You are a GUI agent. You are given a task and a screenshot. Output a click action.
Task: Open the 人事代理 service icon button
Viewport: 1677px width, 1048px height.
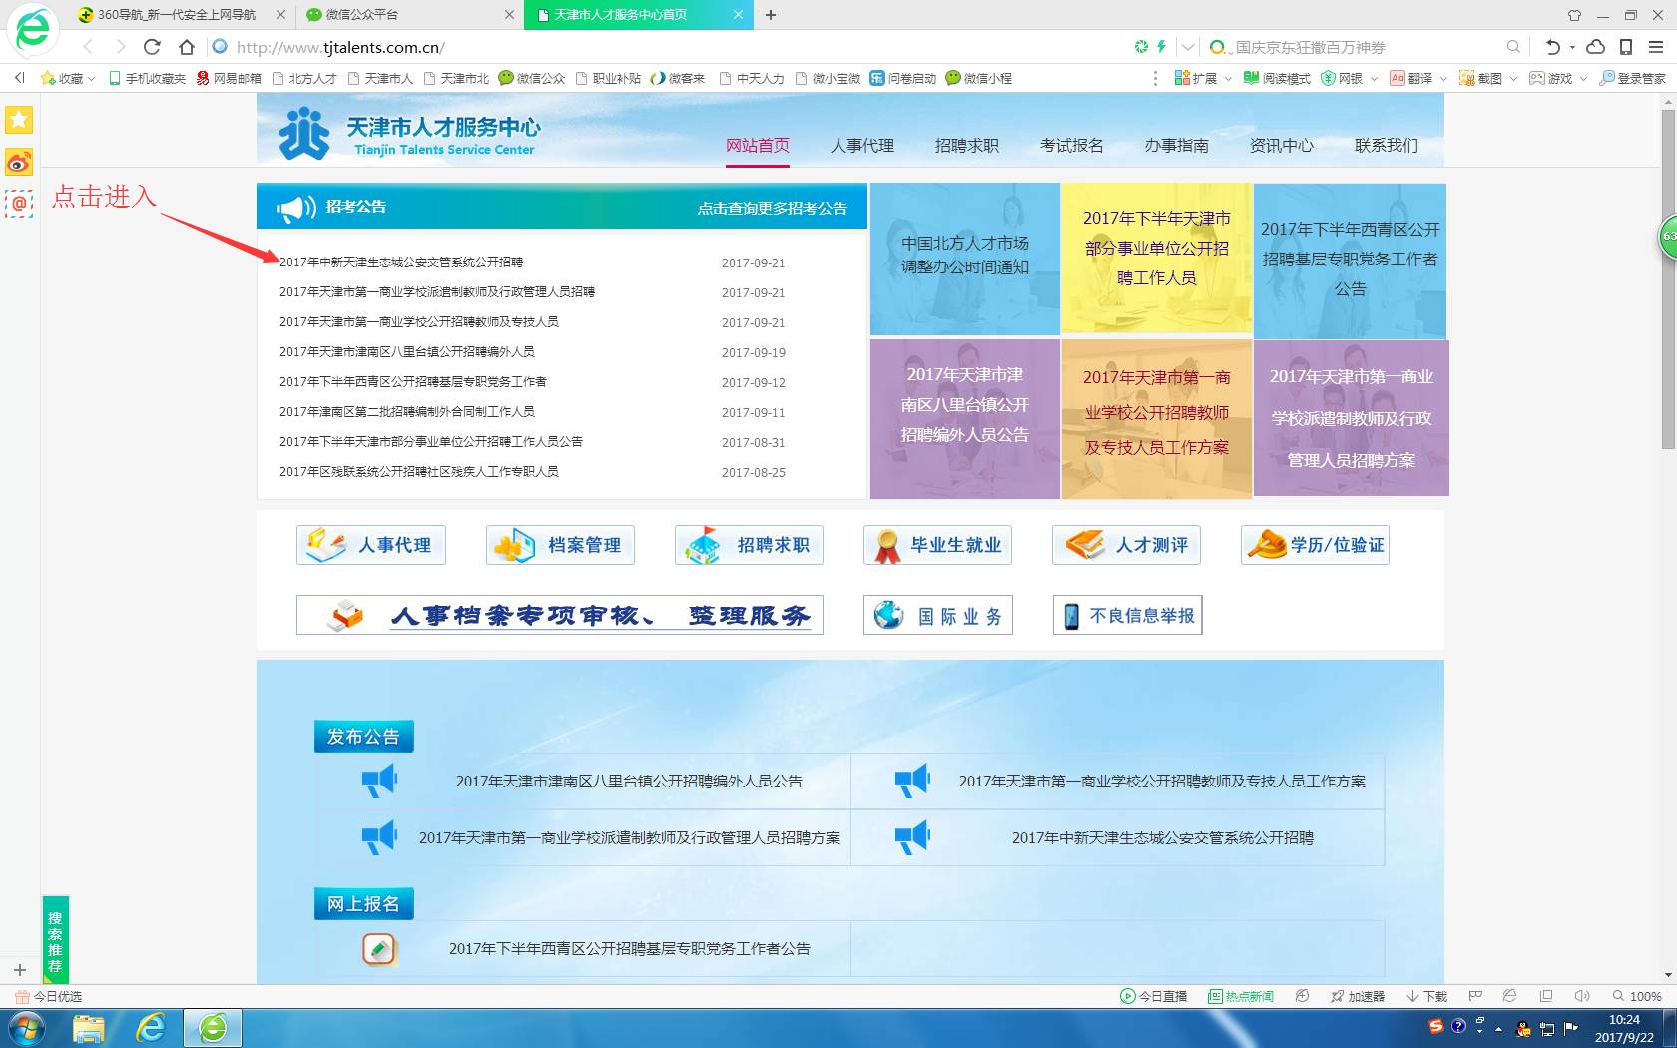(371, 545)
